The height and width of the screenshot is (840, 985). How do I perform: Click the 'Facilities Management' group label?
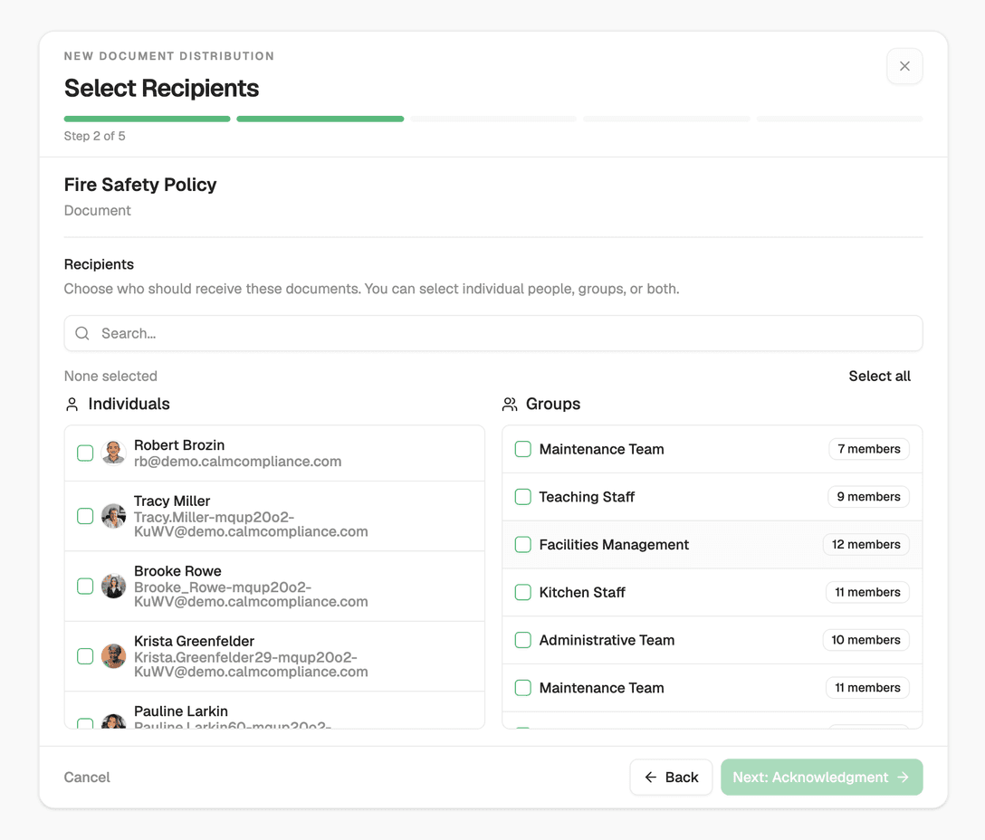coord(614,545)
